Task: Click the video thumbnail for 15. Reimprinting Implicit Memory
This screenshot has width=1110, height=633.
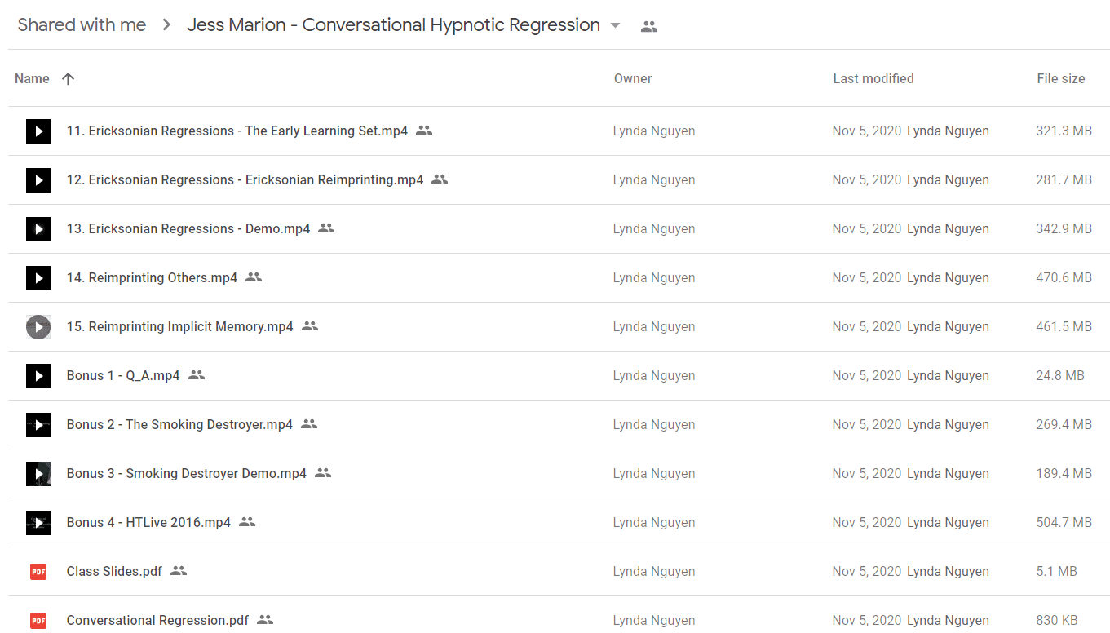Action: [x=38, y=326]
